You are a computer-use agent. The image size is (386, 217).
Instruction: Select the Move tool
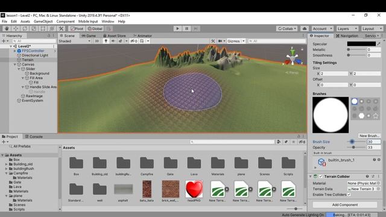point(16,28)
